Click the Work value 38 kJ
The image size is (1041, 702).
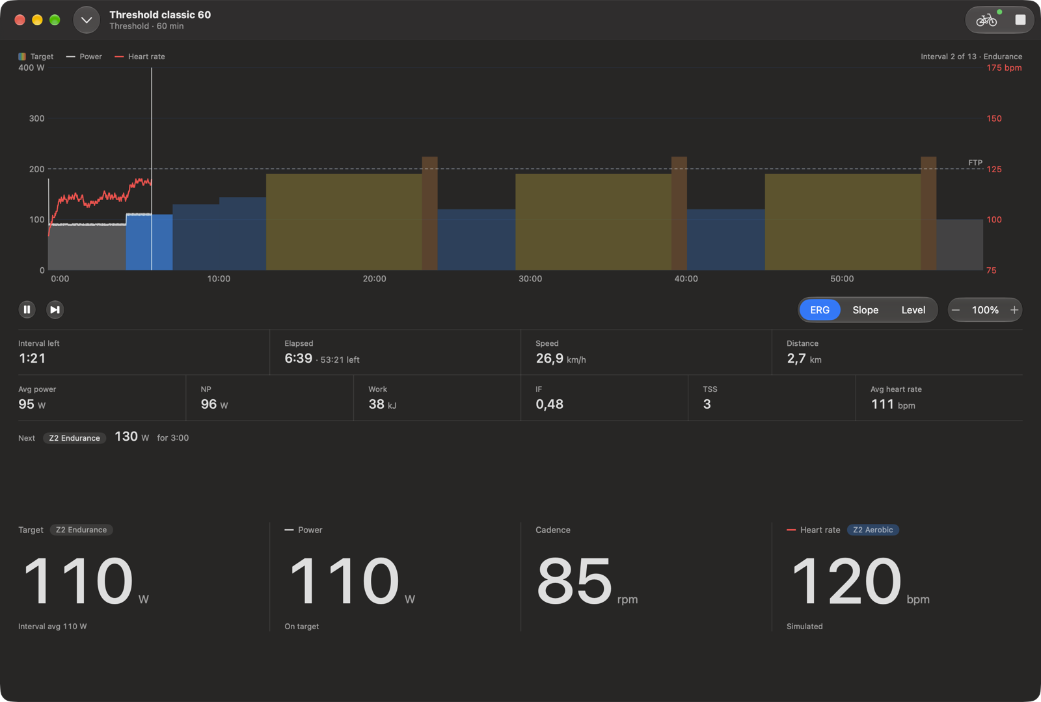(383, 404)
